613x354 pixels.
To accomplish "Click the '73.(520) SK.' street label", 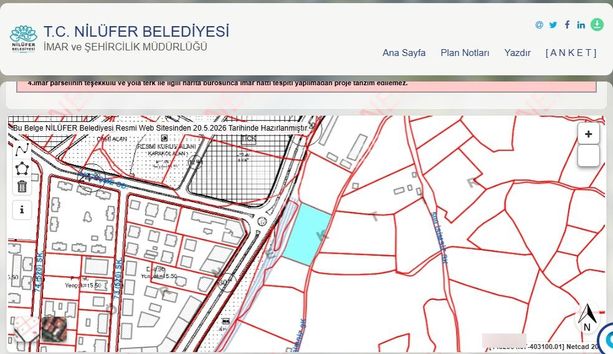I will click(118, 278).
